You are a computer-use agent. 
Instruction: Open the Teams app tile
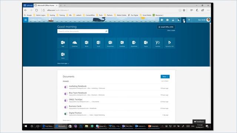click(146, 43)
